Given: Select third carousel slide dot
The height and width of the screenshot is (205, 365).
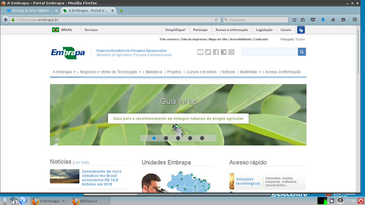Looking at the screenshot, I should pyautogui.click(x=178, y=138).
